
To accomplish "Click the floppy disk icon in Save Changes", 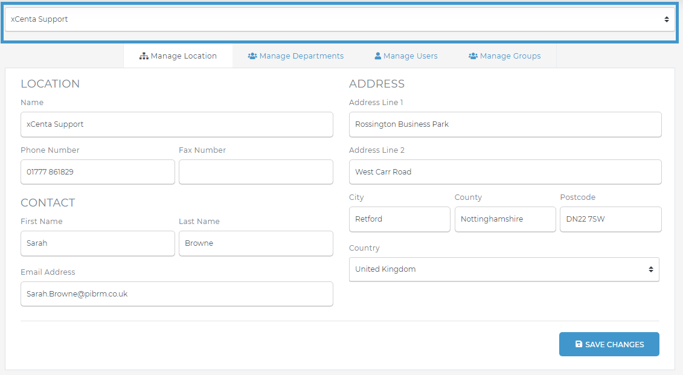I will [579, 344].
